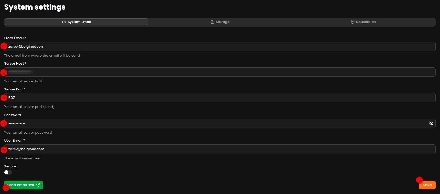440x194 pixels.
Task: Click the System settings page heading
Action: point(35,7)
